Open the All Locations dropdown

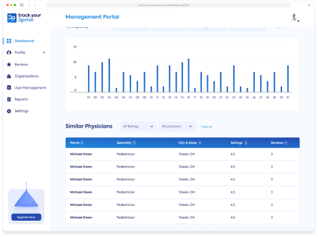coord(177,126)
